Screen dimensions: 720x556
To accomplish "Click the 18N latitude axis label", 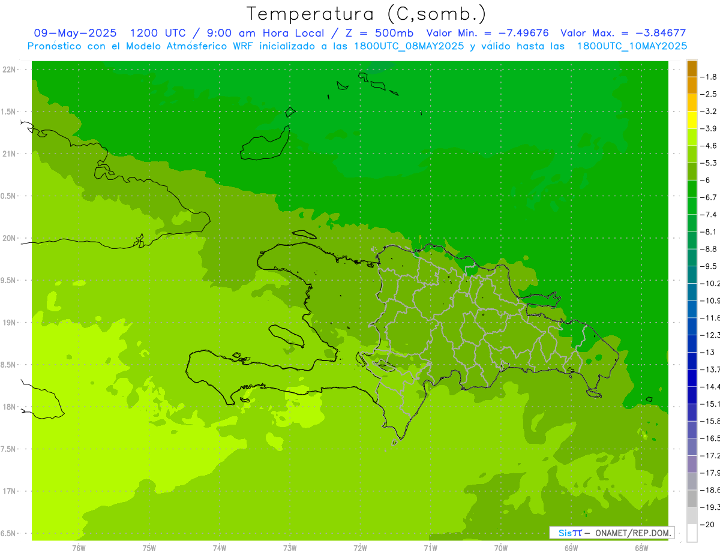I will 10,407.
